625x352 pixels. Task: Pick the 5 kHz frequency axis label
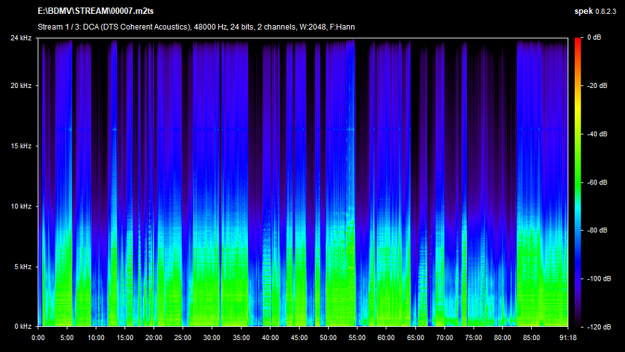tap(23, 267)
